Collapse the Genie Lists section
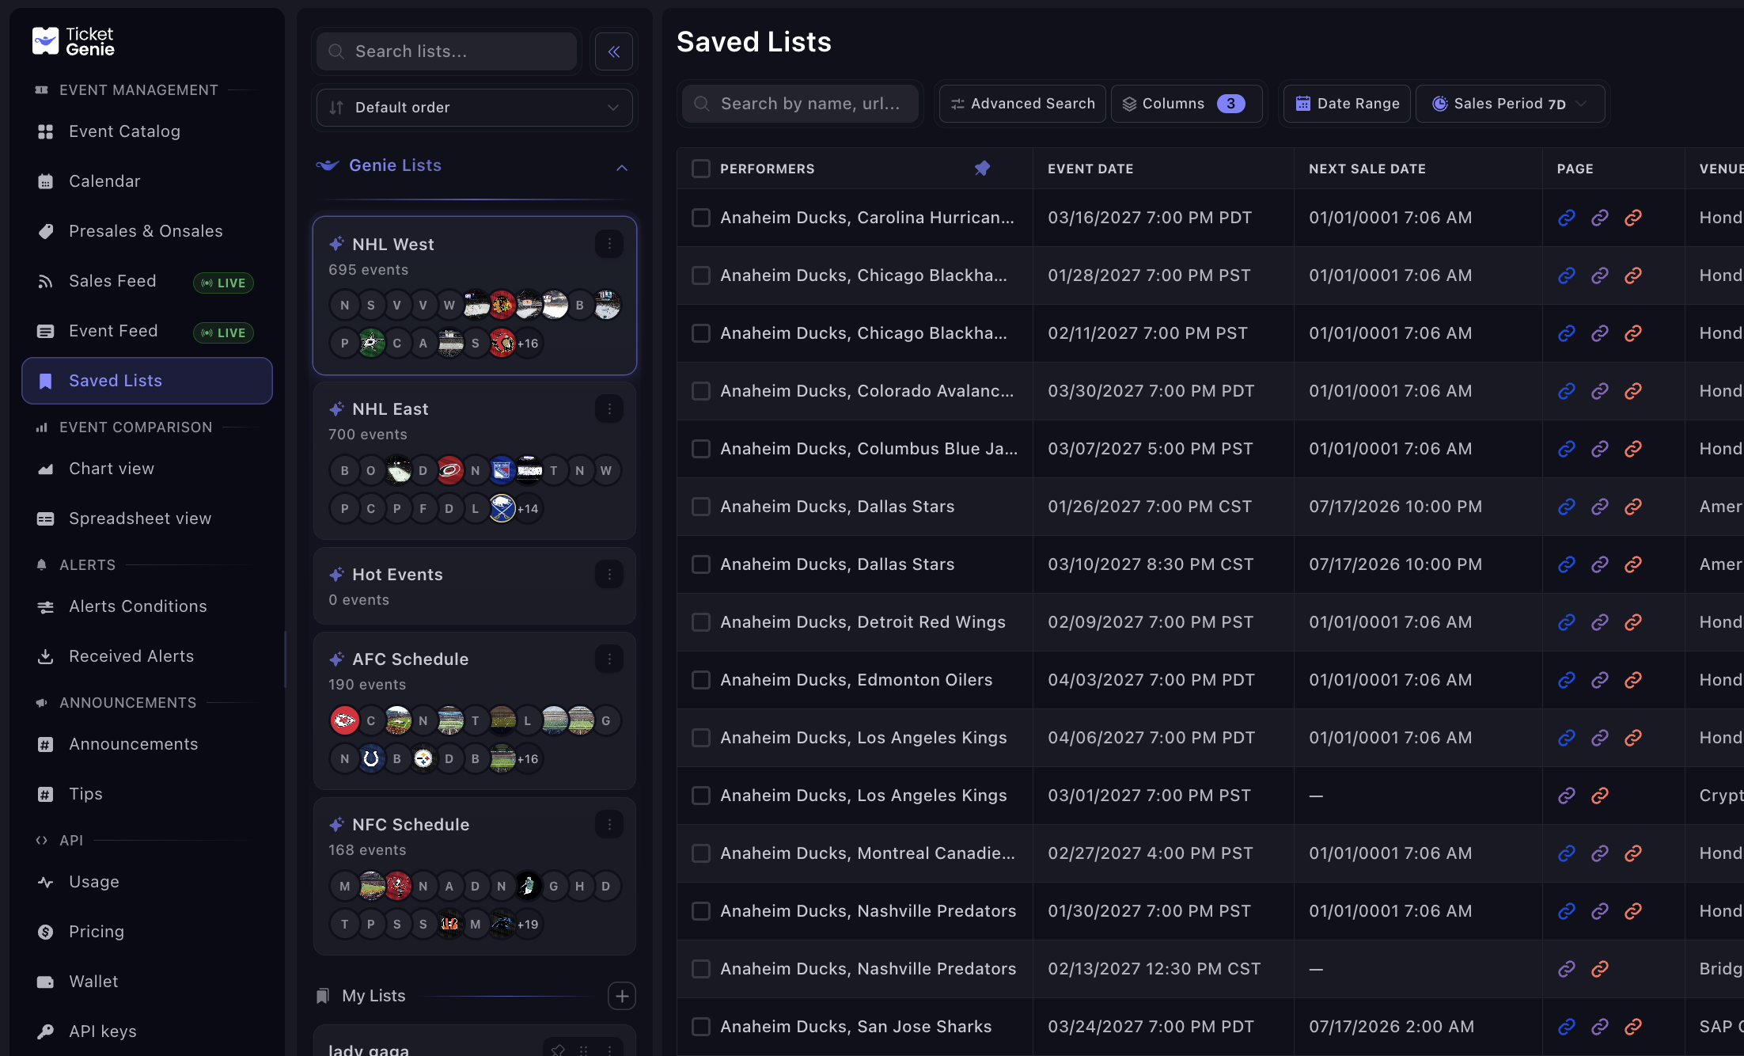This screenshot has height=1056, width=1744. click(622, 166)
